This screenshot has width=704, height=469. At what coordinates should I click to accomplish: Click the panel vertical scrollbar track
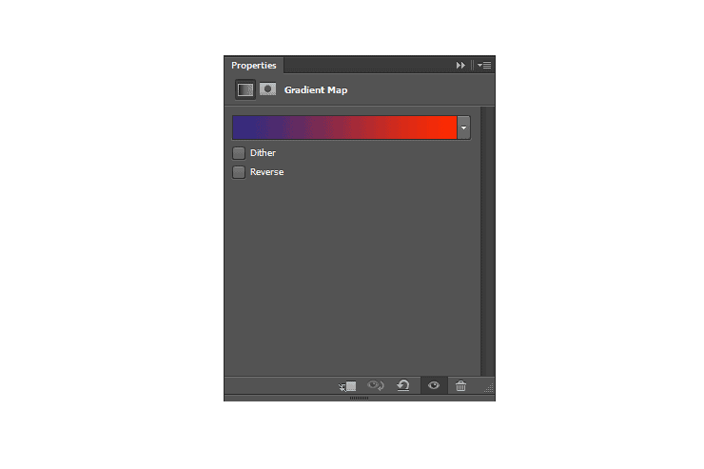point(488,242)
